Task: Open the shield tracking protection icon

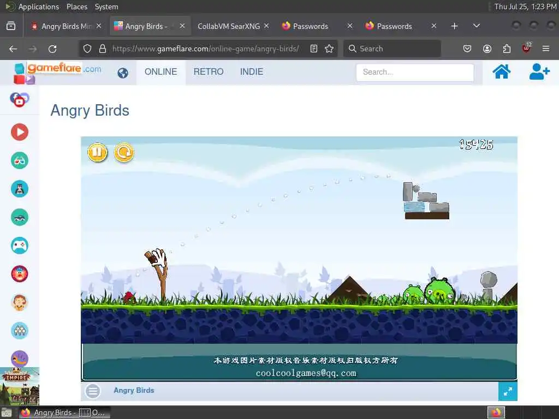Action: pyautogui.click(x=87, y=49)
